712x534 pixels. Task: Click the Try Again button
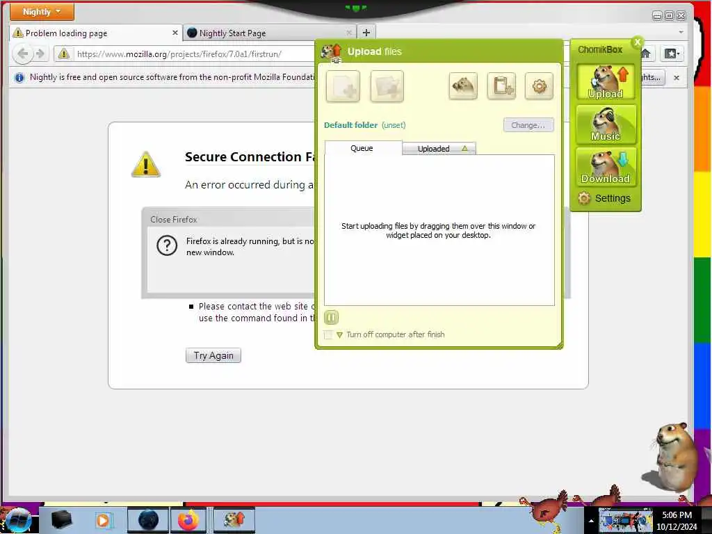(213, 355)
